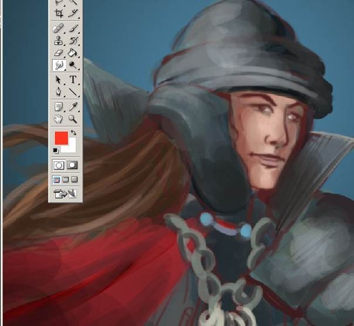Select the Pen tool

[59, 92]
